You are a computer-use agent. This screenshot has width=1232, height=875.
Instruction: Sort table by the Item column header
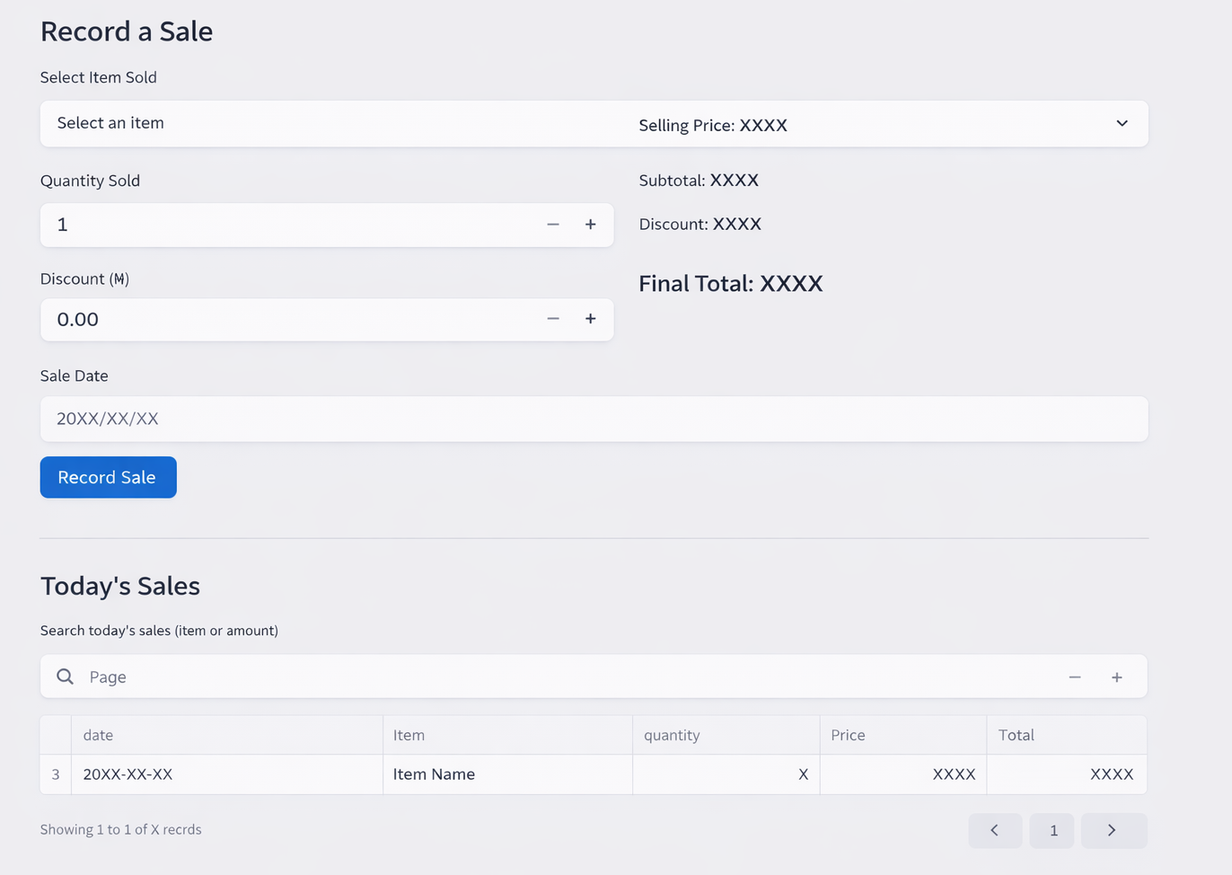click(x=409, y=735)
